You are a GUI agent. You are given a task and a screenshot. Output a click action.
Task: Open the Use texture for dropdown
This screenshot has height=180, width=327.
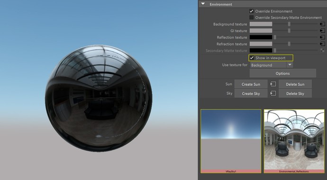click(272, 65)
